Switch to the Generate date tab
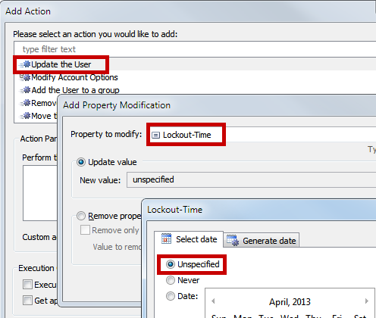 click(262, 240)
